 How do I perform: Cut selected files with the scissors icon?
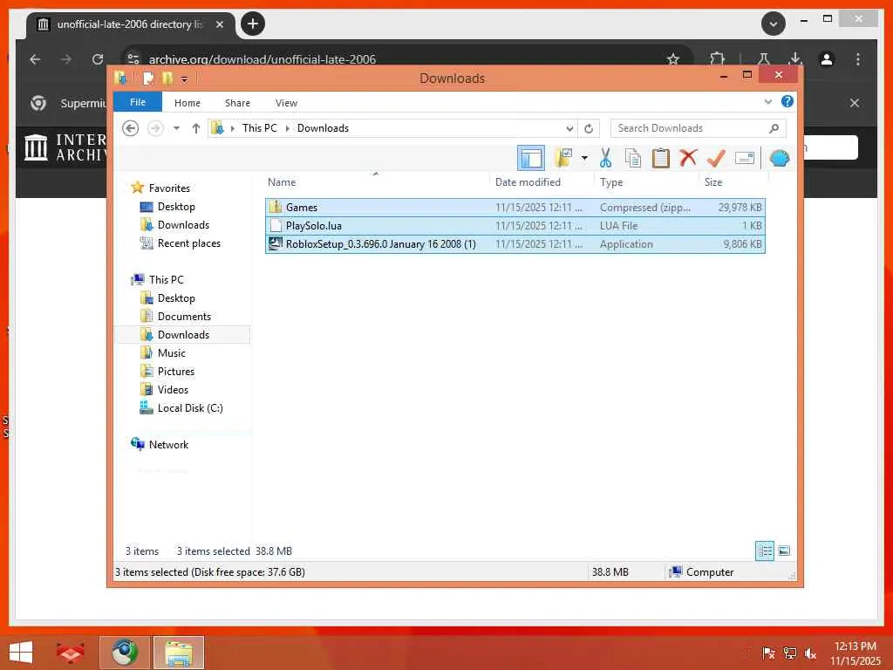click(x=605, y=158)
